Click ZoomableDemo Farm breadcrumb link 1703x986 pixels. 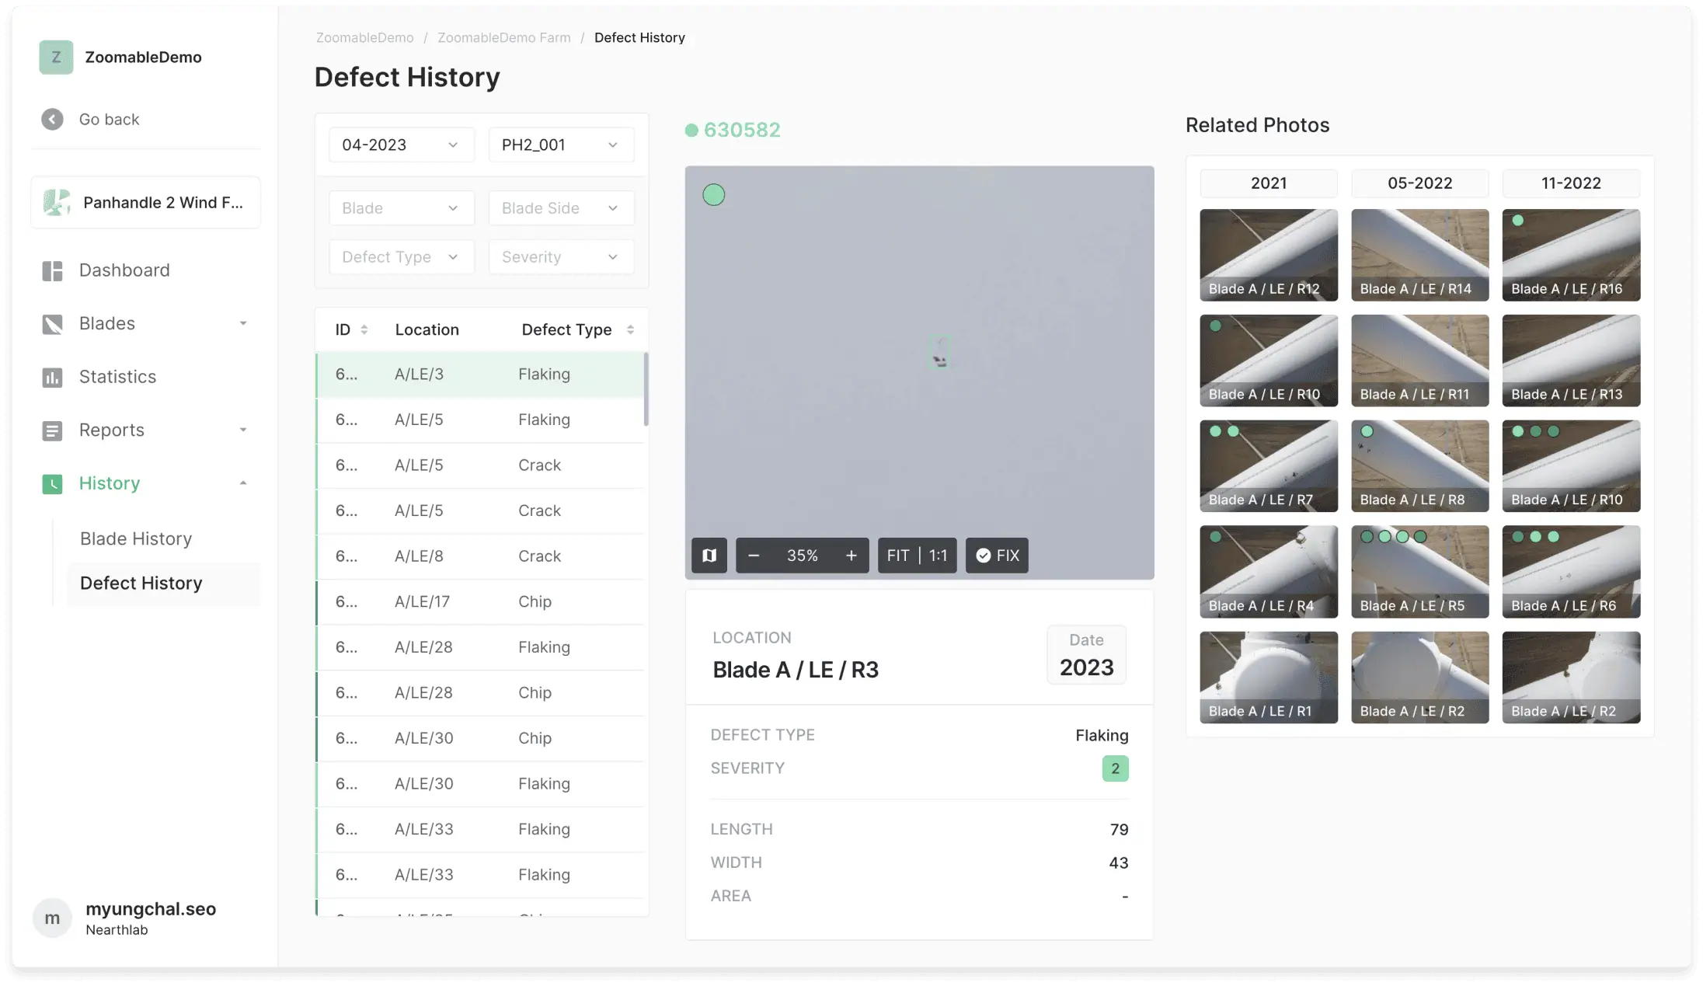(x=503, y=37)
